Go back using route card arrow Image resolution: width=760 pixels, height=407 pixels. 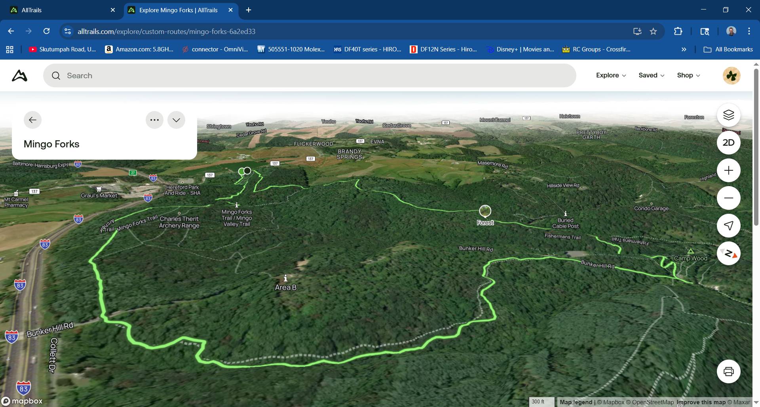pos(32,120)
